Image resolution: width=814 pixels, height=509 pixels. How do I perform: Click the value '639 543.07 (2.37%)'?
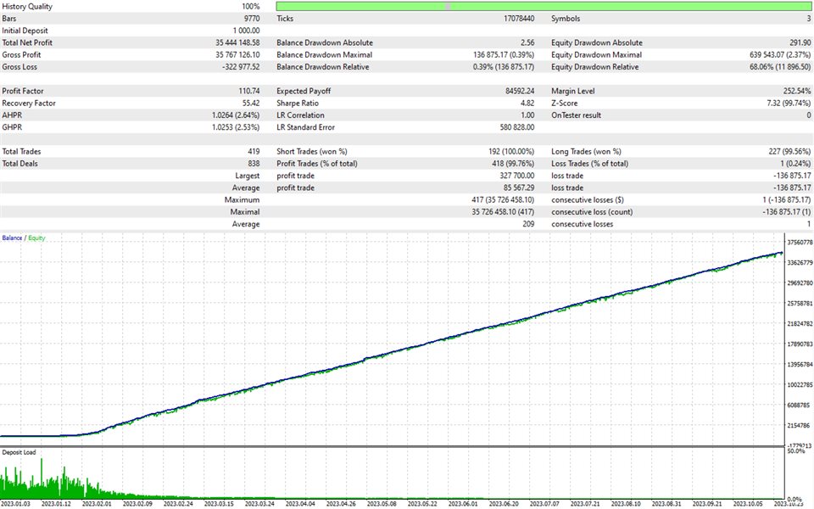(x=780, y=54)
